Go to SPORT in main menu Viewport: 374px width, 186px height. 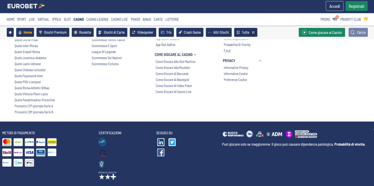pos(22,19)
